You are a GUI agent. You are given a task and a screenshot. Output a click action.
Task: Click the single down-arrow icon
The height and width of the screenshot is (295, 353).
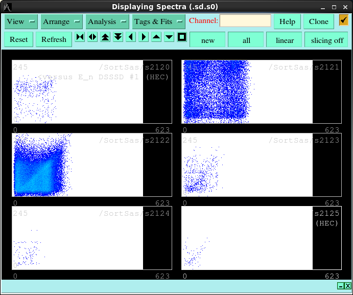pyautogui.click(x=169, y=37)
